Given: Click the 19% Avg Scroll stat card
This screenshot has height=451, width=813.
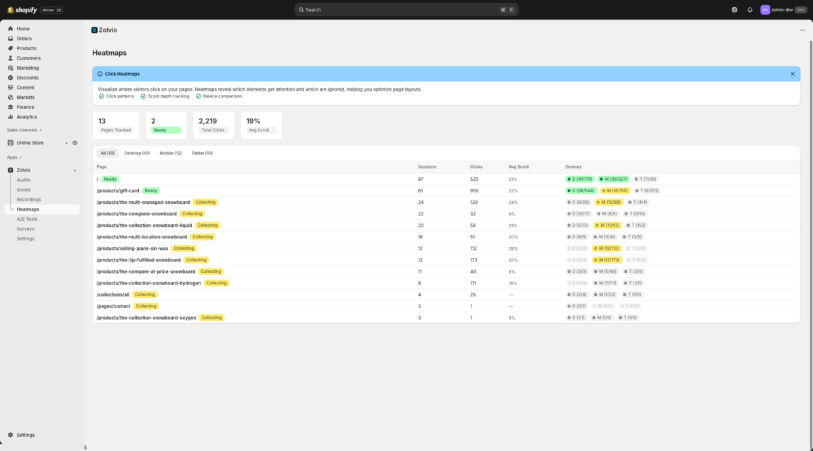Looking at the screenshot, I should coord(261,125).
